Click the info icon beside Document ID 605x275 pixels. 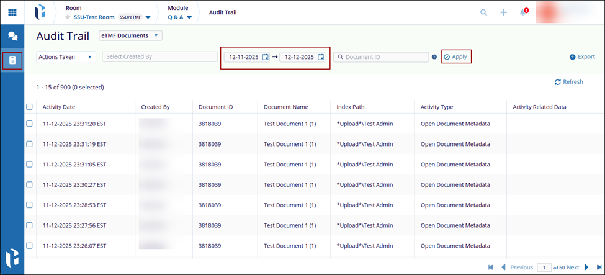click(434, 57)
